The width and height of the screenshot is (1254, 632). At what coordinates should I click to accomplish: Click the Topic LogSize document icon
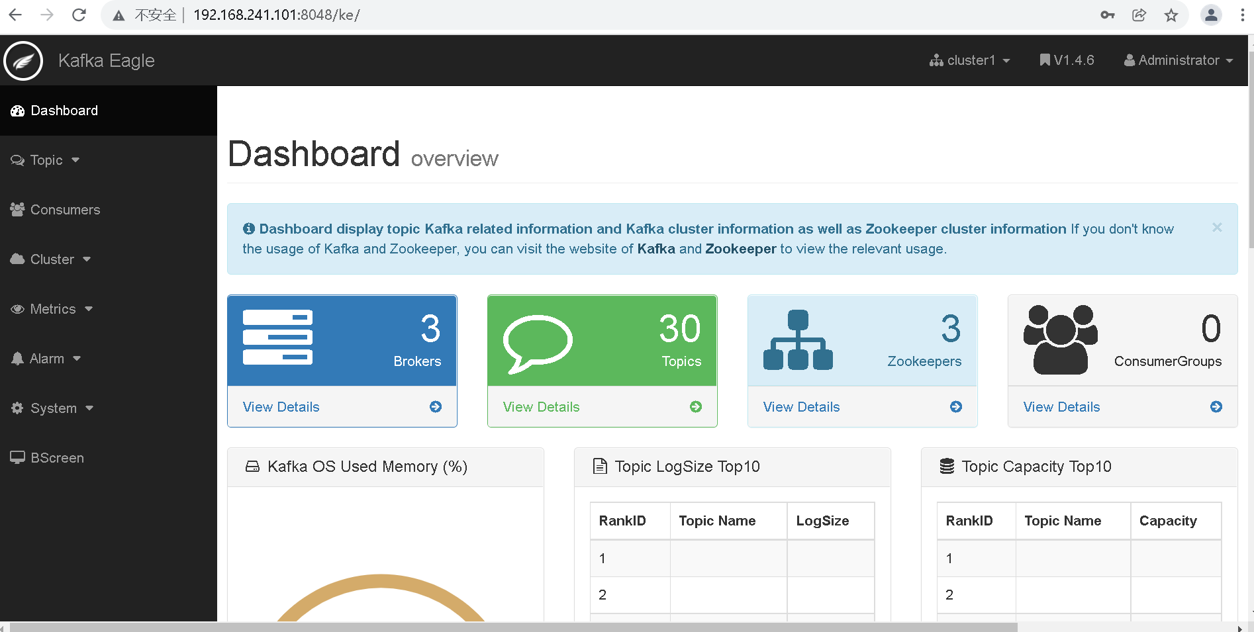(600, 467)
